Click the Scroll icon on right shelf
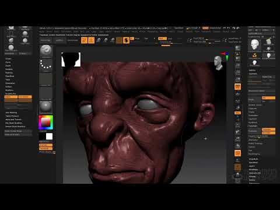This screenshot has height=210, width=280. point(237,58)
